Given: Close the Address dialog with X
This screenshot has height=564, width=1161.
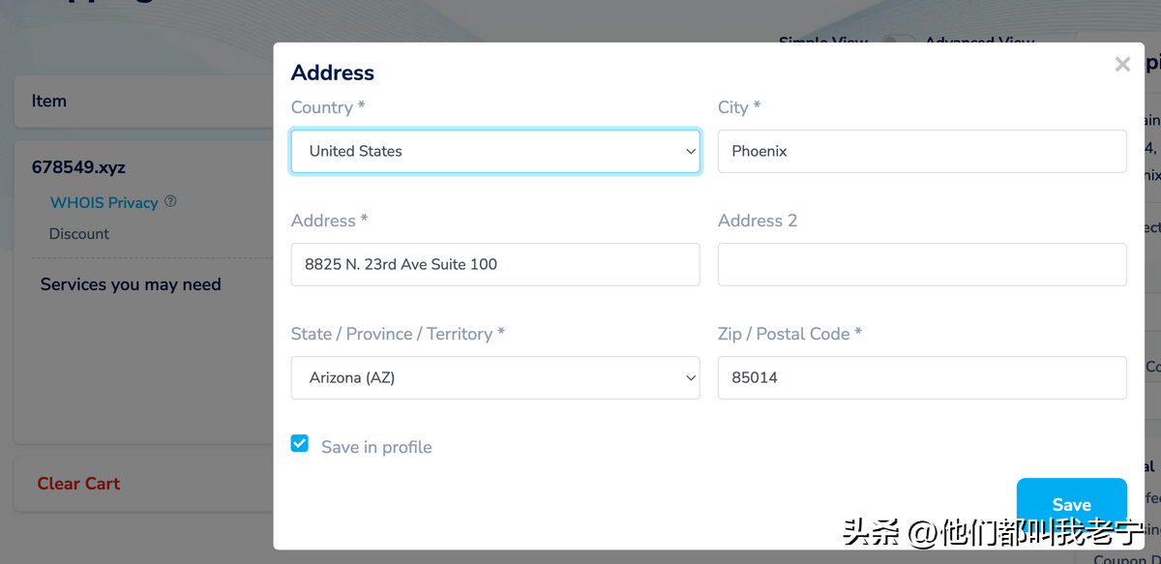Looking at the screenshot, I should click(1122, 65).
